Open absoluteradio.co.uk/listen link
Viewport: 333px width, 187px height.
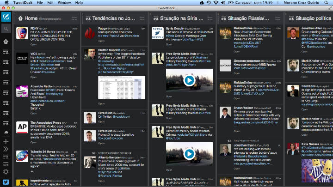tap(48, 101)
